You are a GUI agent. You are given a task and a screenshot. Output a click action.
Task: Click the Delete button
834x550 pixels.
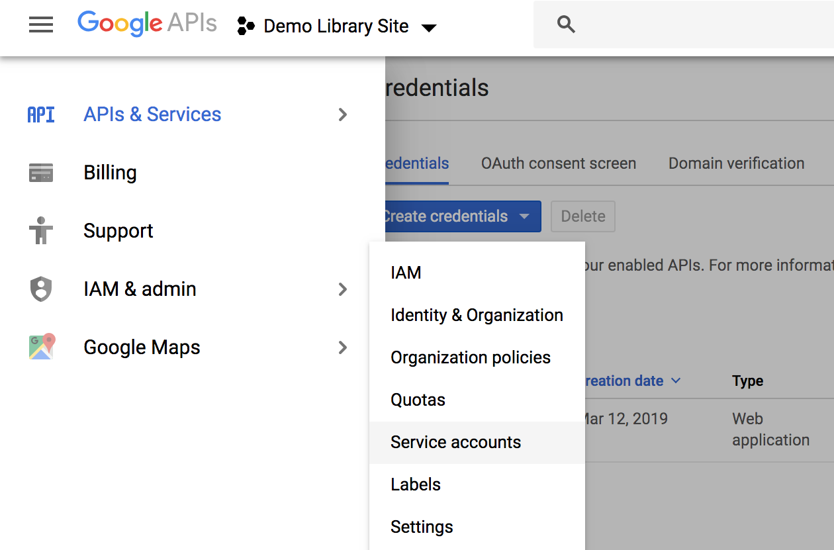click(583, 216)
